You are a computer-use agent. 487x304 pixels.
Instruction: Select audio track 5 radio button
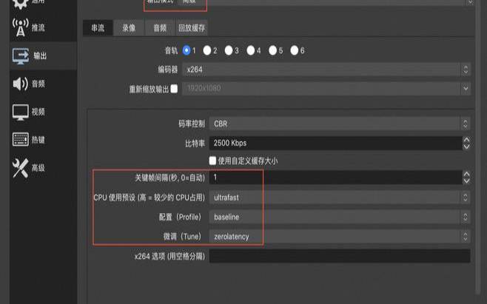click(x=272, y=50)
